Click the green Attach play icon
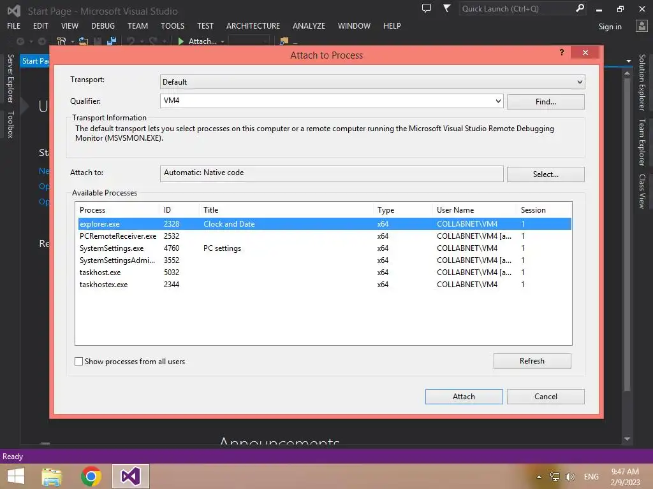Viewport: 653px width, 489px height. (180, 41)
